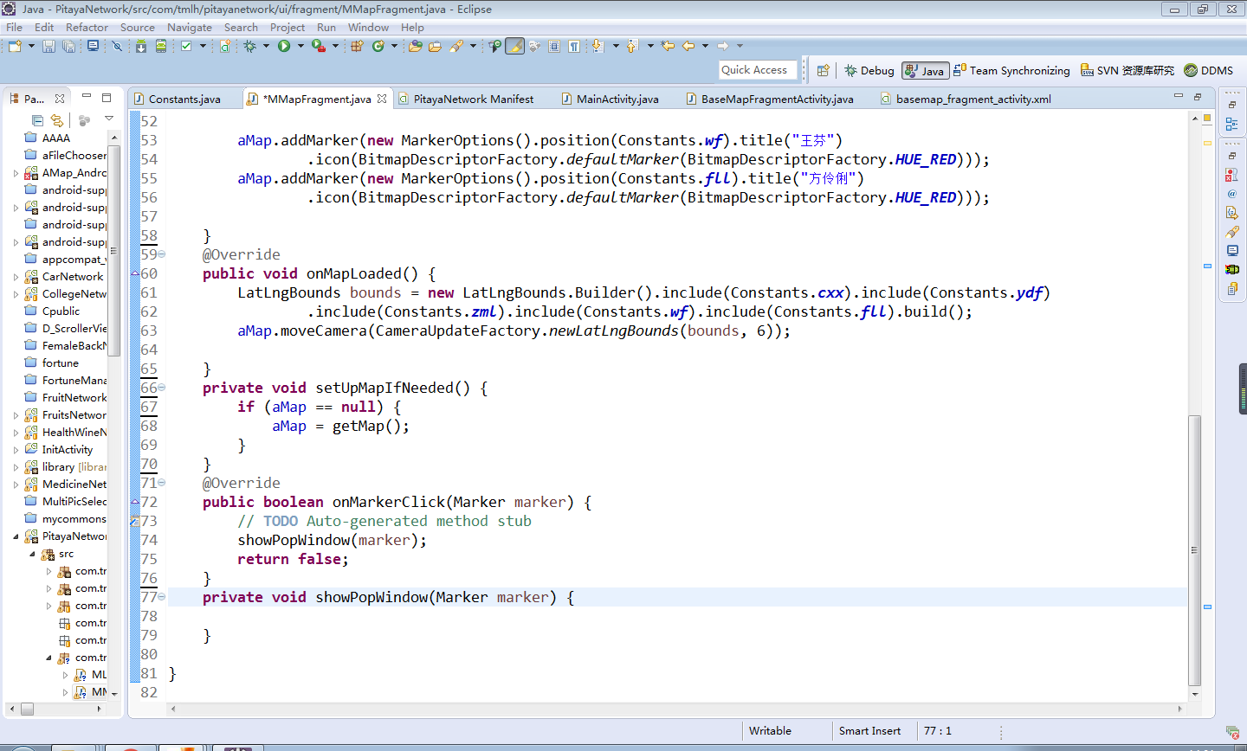1247x751 pixels.
Task: Click Link with Editor arrows icon
Action: [57, 120]
